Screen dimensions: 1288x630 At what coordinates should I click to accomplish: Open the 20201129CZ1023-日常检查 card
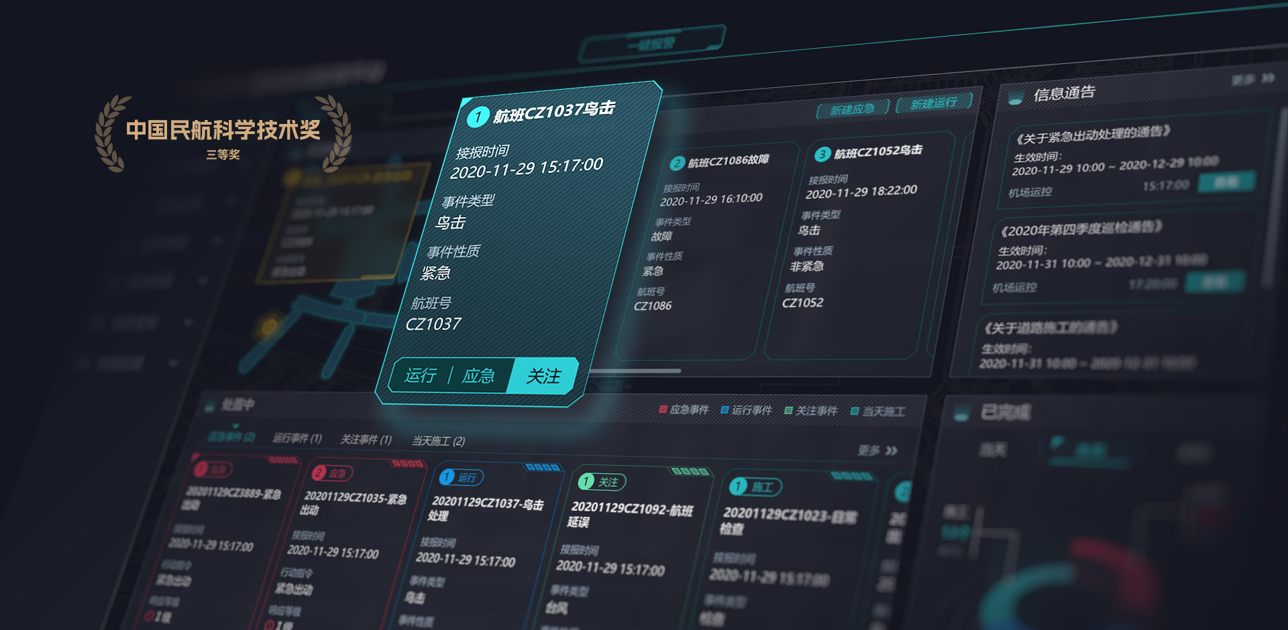coord(789,521)
